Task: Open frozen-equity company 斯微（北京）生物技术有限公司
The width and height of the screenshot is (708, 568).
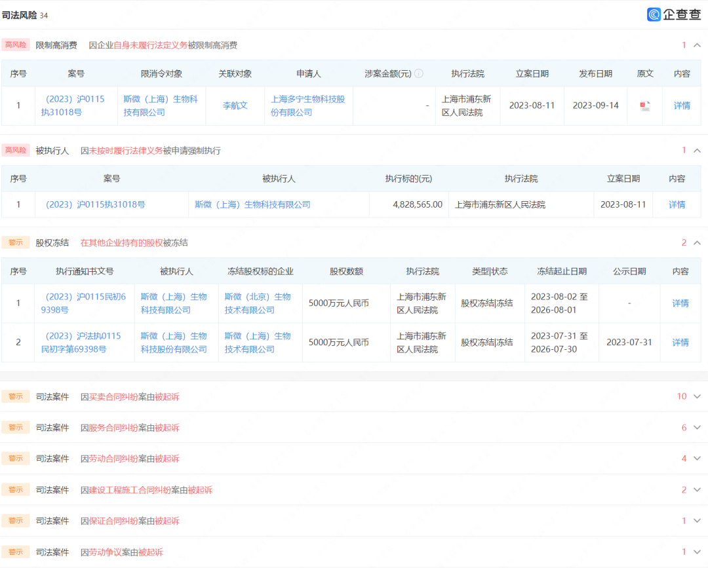Action: click(258, 303)
